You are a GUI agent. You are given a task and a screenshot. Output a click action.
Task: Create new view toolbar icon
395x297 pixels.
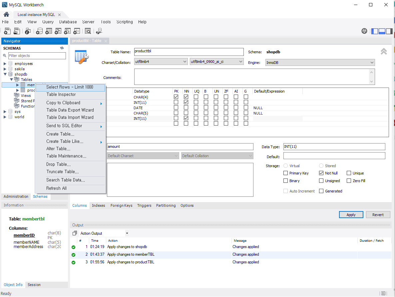[58, 31]
